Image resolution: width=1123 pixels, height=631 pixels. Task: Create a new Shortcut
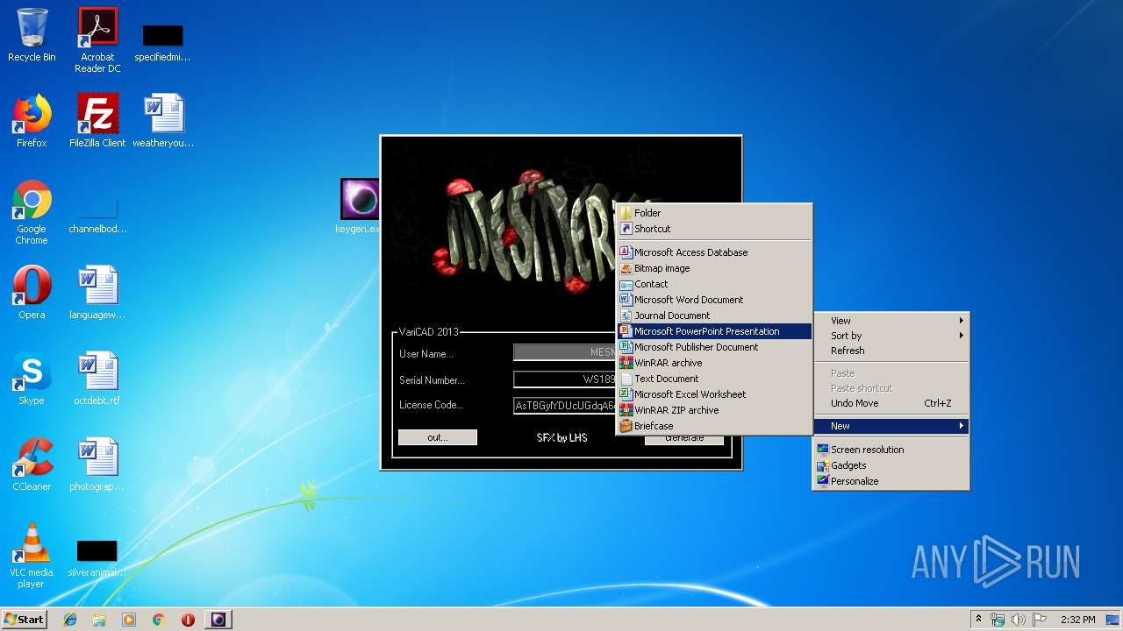714,229
